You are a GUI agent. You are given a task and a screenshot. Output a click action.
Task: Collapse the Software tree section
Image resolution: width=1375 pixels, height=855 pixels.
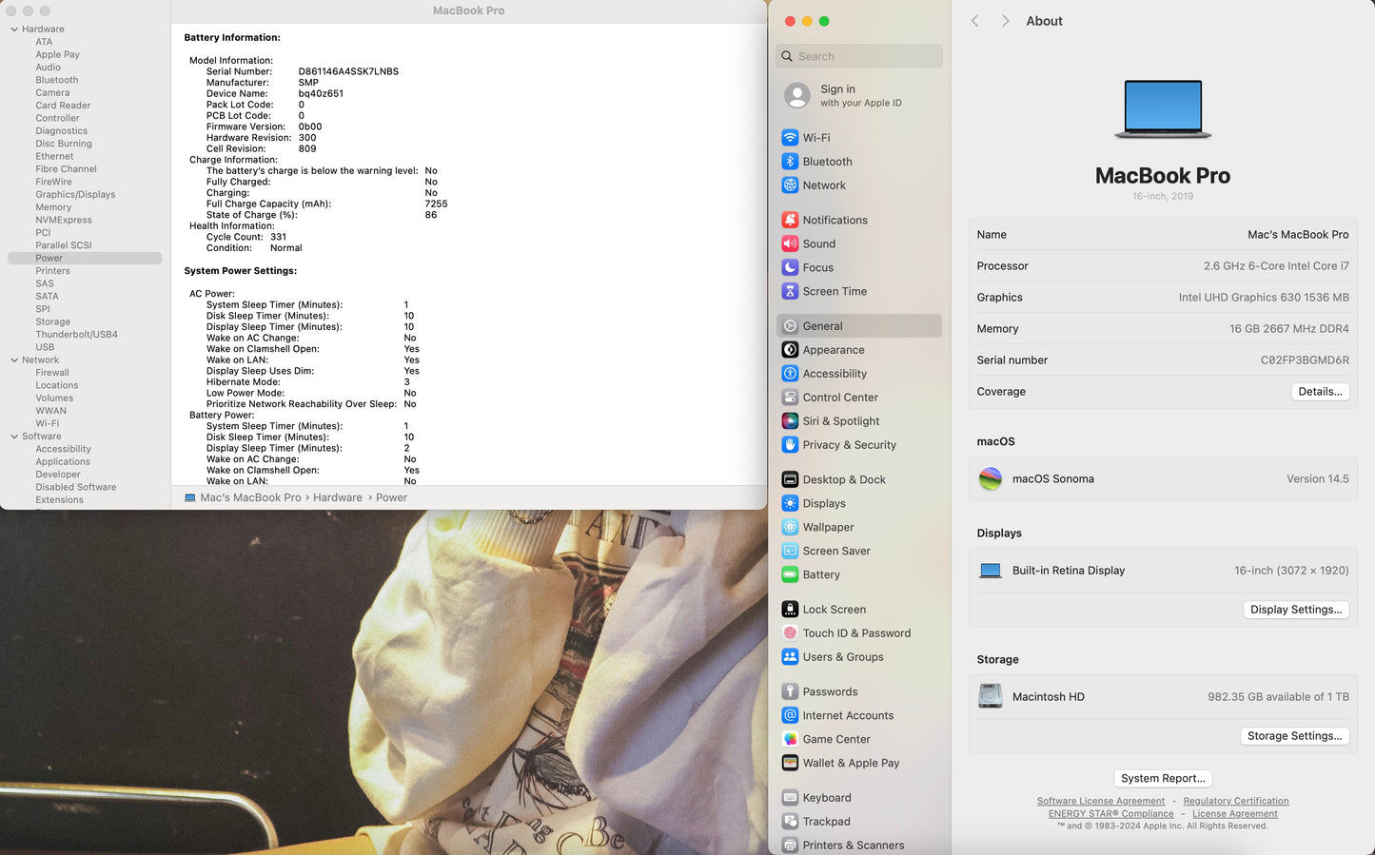point(14,437)
